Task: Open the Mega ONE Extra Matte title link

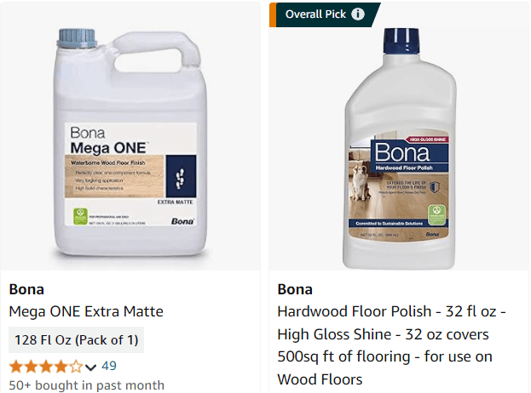Action: [x=86, y=311]
